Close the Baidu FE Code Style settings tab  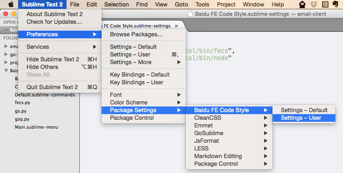(x=176, y=26)
